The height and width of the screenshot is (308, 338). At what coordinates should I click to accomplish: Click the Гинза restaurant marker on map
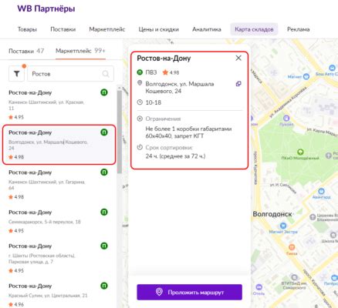(292, 247)
